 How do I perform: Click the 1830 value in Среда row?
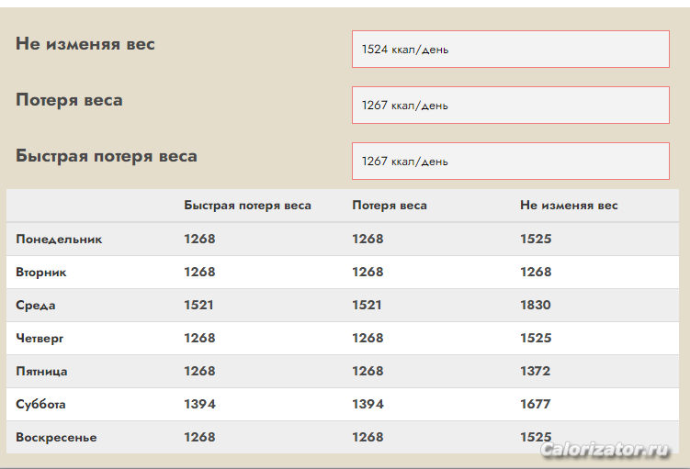coord(535,305)
